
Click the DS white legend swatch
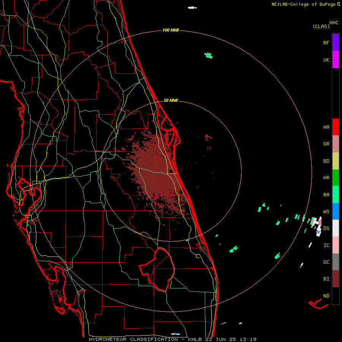point(336,228)
